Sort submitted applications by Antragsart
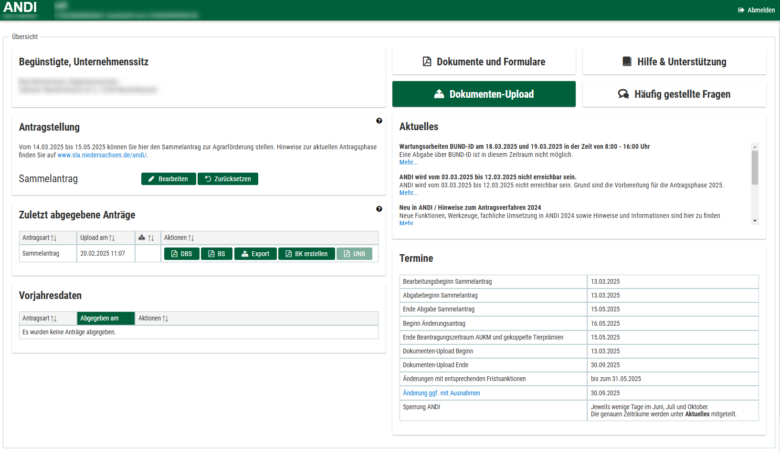The height and width of the screenshot is (454, 780). 40,237
